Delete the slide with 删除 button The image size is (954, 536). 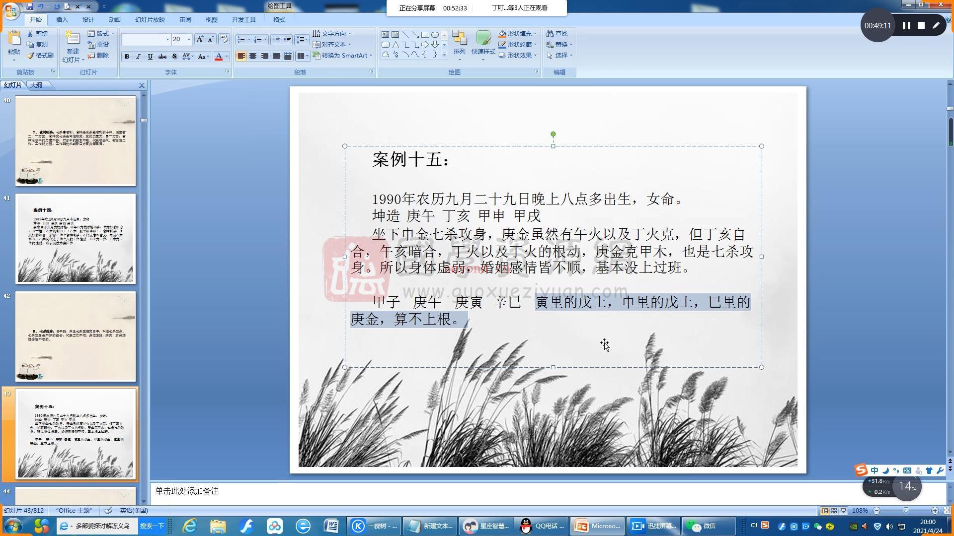tap(98, 55)
